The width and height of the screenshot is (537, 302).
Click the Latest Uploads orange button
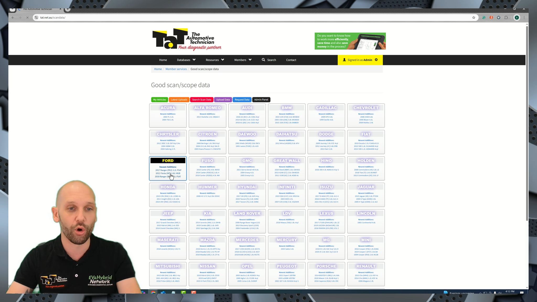(179, 100)
